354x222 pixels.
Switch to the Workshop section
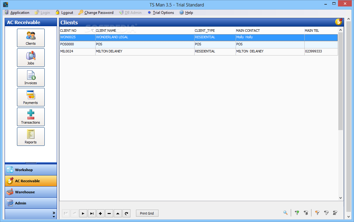(x=31, y=170)
